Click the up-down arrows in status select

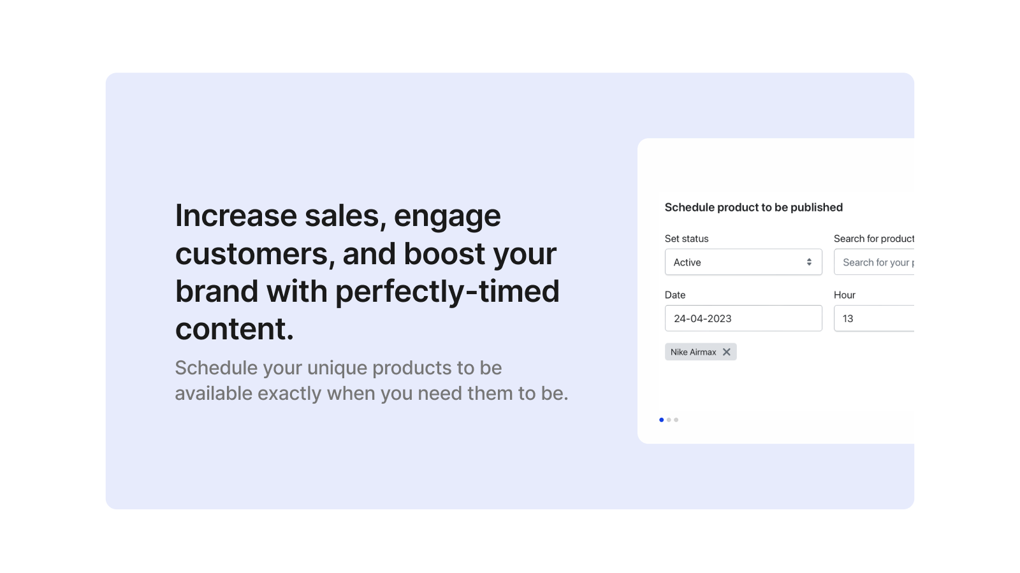pyautogui.click(x=809, y=262)
